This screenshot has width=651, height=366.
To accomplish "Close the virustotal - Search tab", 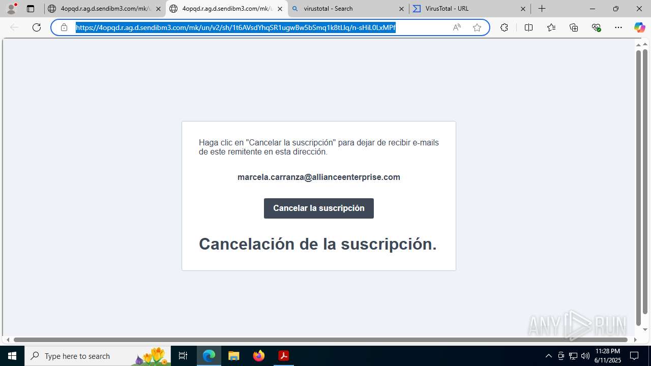I will point(401,9).
